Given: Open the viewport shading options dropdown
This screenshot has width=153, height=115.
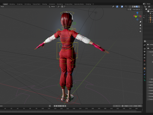Looking at the screenshot, I should (141, 7).
